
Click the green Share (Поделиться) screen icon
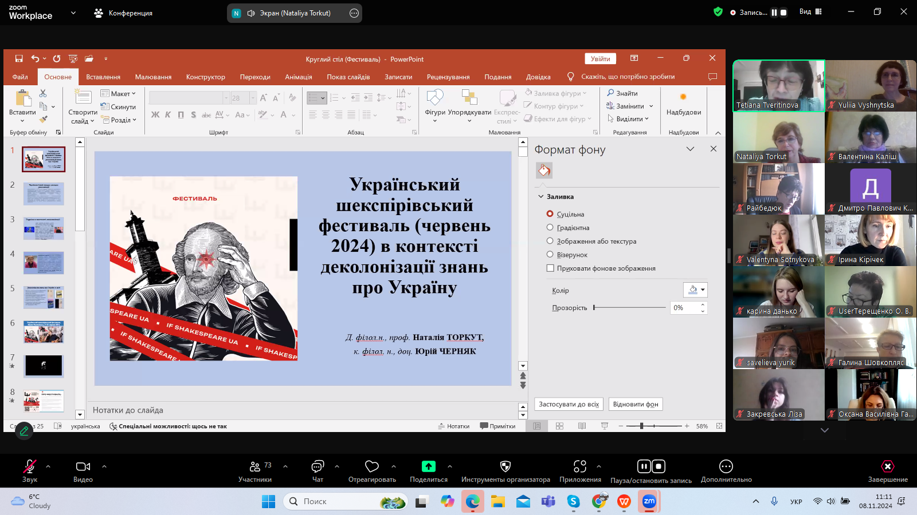tap(428, 466)
